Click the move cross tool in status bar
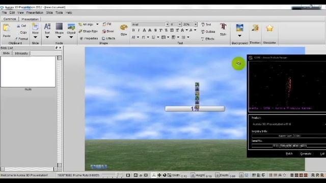The width and height of the screenshot is (326, 183). coord(159,175)
